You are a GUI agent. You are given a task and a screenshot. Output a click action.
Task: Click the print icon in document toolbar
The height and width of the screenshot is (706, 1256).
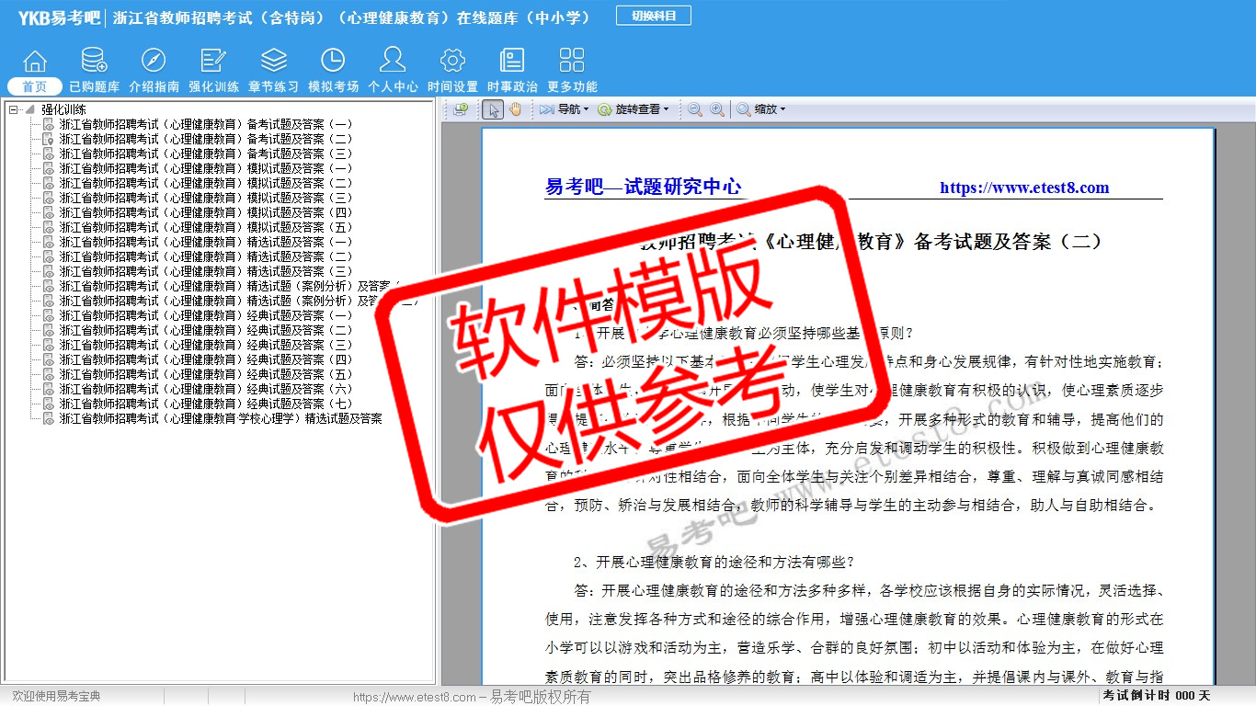tap(461, 109)
